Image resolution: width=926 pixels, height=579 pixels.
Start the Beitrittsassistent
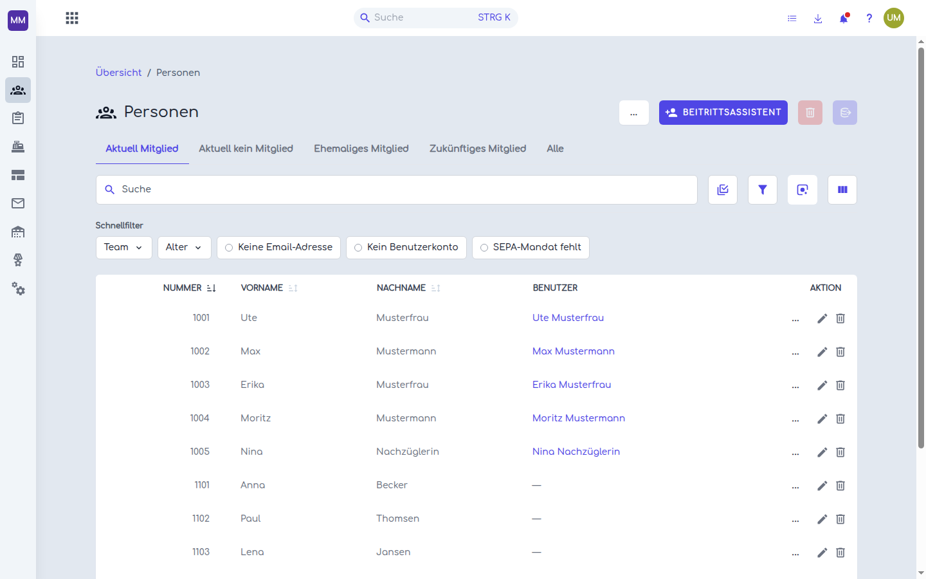[x=723, y=113]
